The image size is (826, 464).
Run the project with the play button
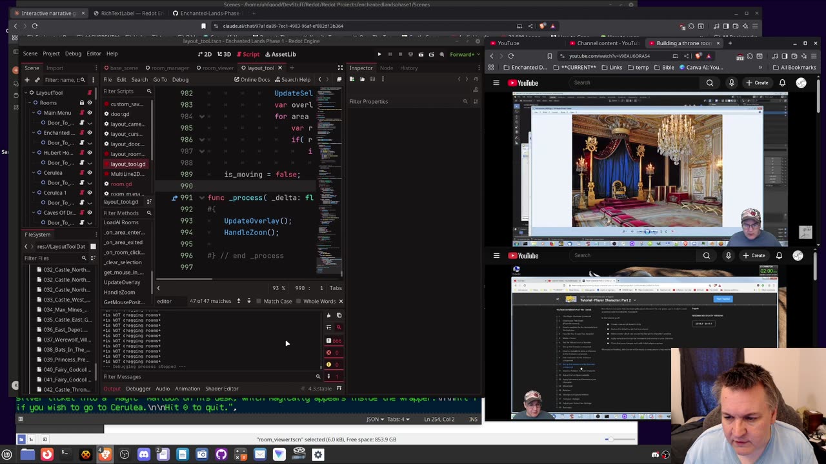(379, 54)
